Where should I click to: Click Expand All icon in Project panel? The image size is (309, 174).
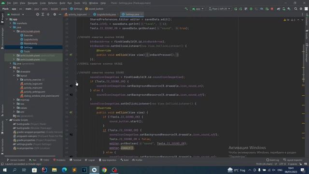[43, 14]
